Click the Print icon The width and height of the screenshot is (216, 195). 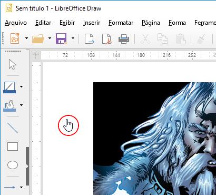124,38
